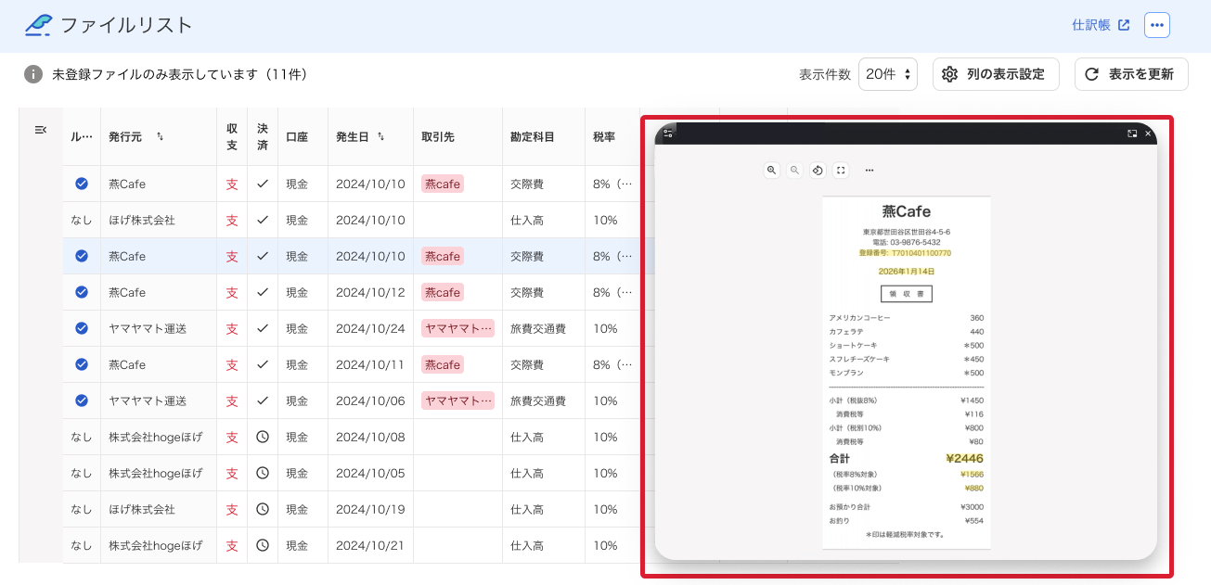Zoom out on the receipt preview

[794, 170]
